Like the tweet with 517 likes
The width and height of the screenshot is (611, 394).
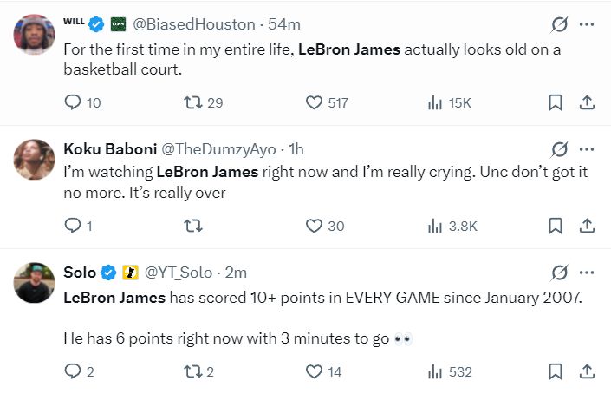click(315, 102)
